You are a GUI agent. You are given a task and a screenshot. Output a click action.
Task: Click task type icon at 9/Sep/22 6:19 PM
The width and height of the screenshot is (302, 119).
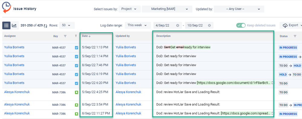(x=76, y=74)
